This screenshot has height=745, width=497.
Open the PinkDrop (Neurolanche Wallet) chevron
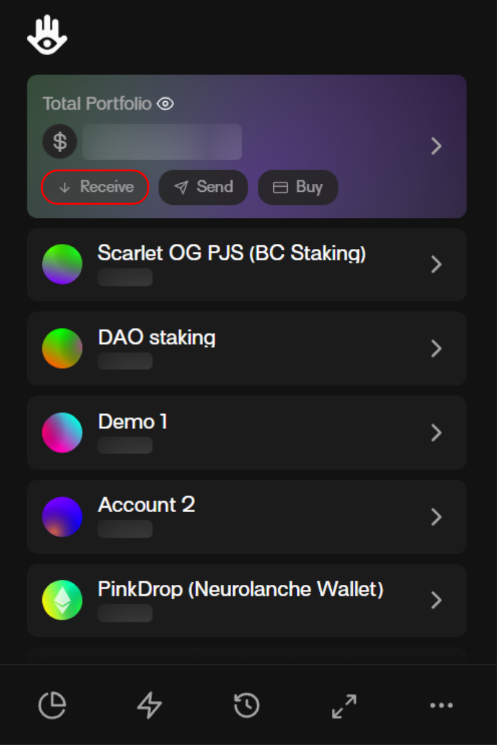point(436,600)
